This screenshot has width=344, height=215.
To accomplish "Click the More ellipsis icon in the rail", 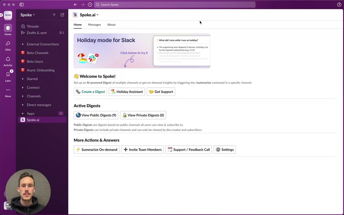I will pyautogui.click(x=8, y=90).
